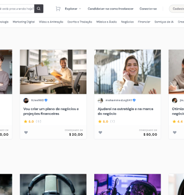This screenshot has height=195, width=184.
Task: Favorite the business plan gig with heart
Action: (x=26, y=132)
